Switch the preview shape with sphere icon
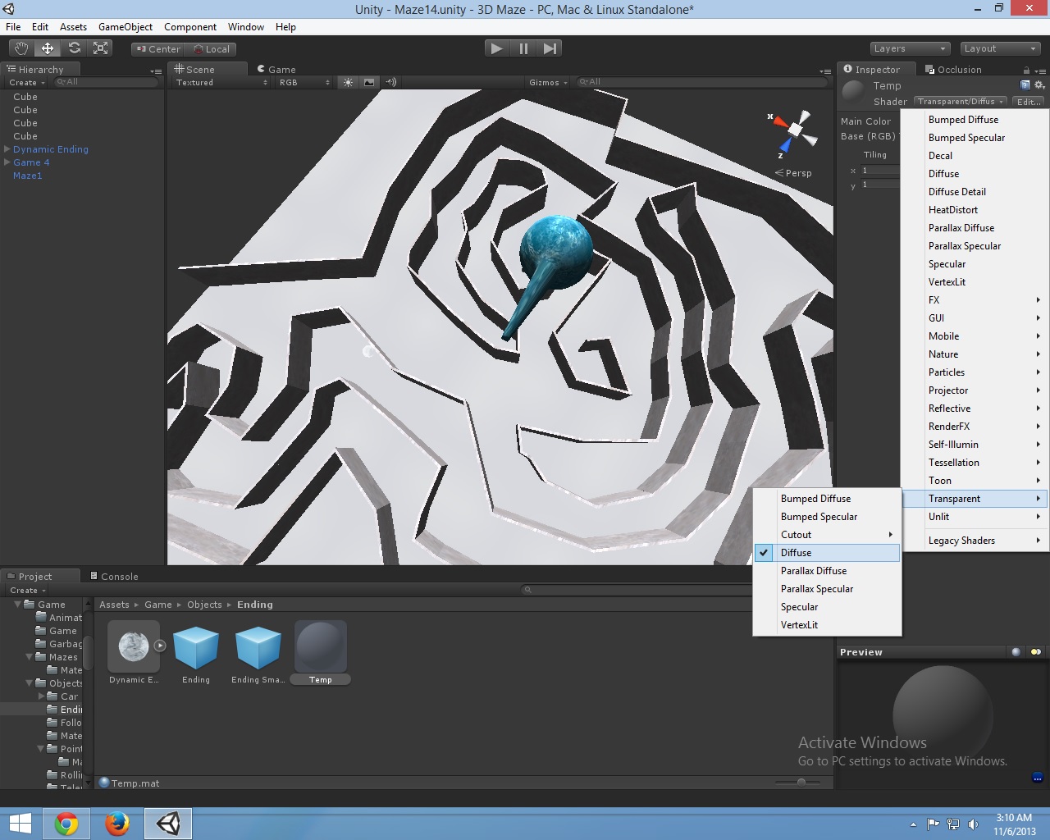Viewport: 1050px width, 840px height. 1016,652
